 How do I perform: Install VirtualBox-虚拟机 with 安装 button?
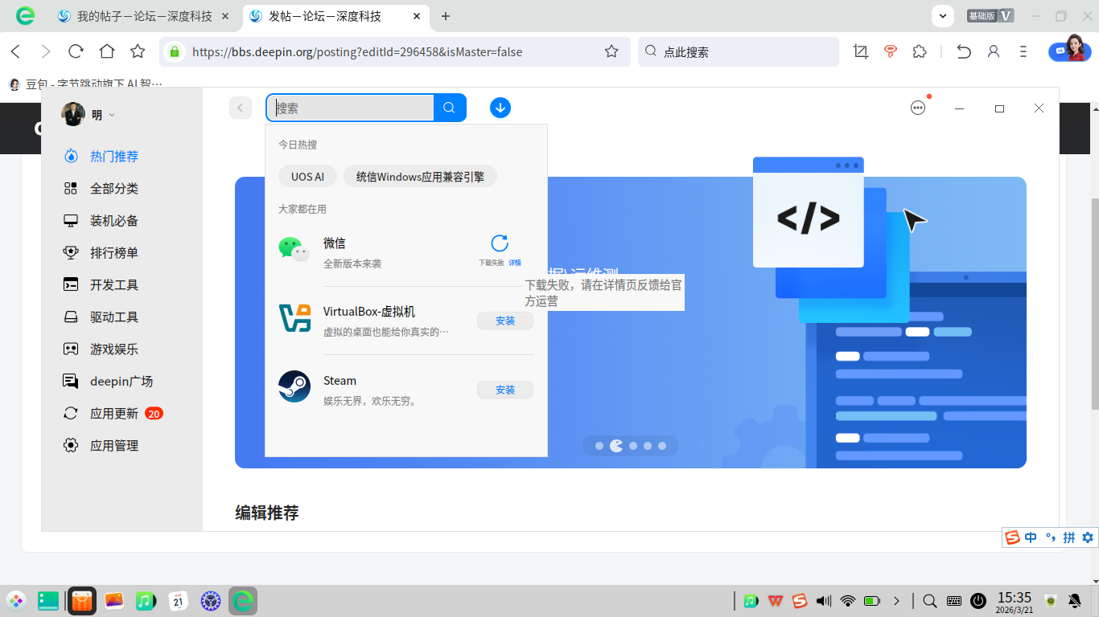point(505,321)
